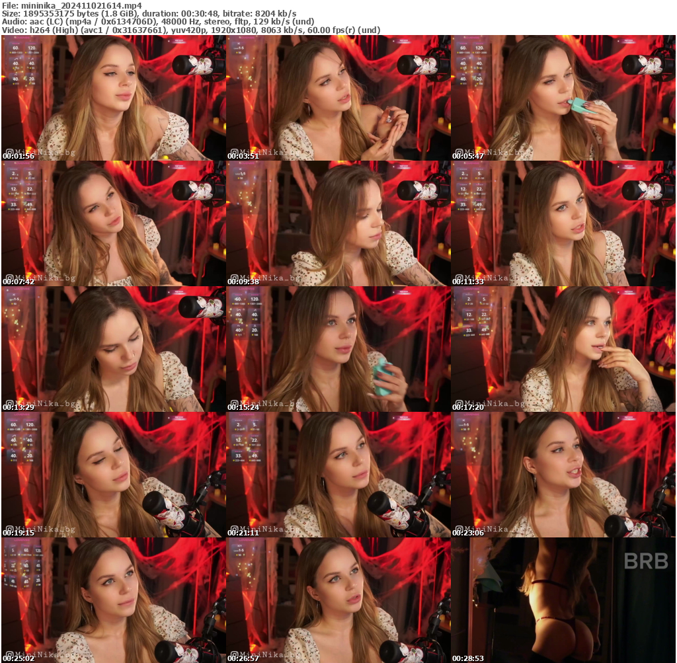Select the '5' tile in the 00:07:42 overlay
This screenshot has height=663, width=677.
(30, 173)
